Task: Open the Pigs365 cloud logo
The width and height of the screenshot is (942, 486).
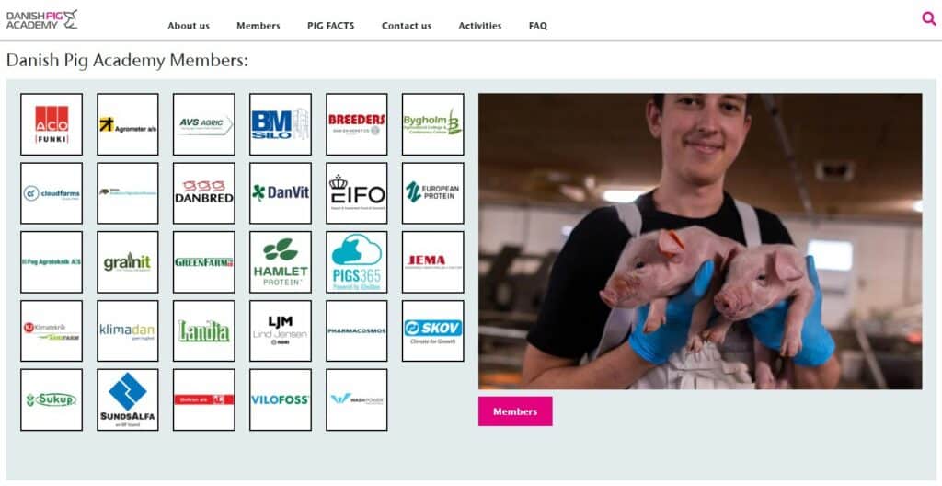Action: coord(357,262)
